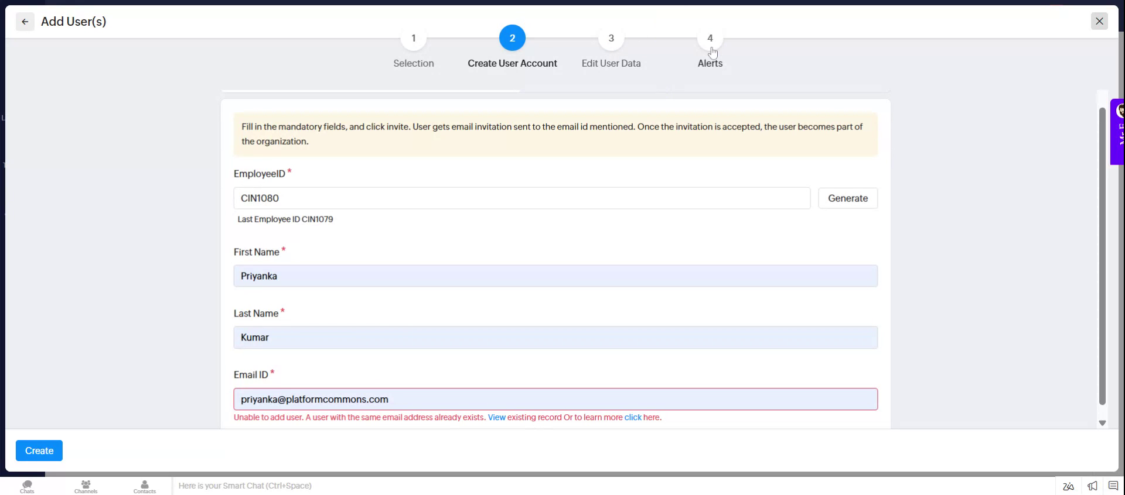Screen dimensions: 1125x495
Task: Follow the View existing record link
Action: (x=496, y=417)
